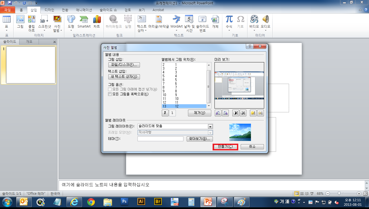369x209 pixels.
Task: Cancel the photo album dialog with 취소
Action: (252, 147)
